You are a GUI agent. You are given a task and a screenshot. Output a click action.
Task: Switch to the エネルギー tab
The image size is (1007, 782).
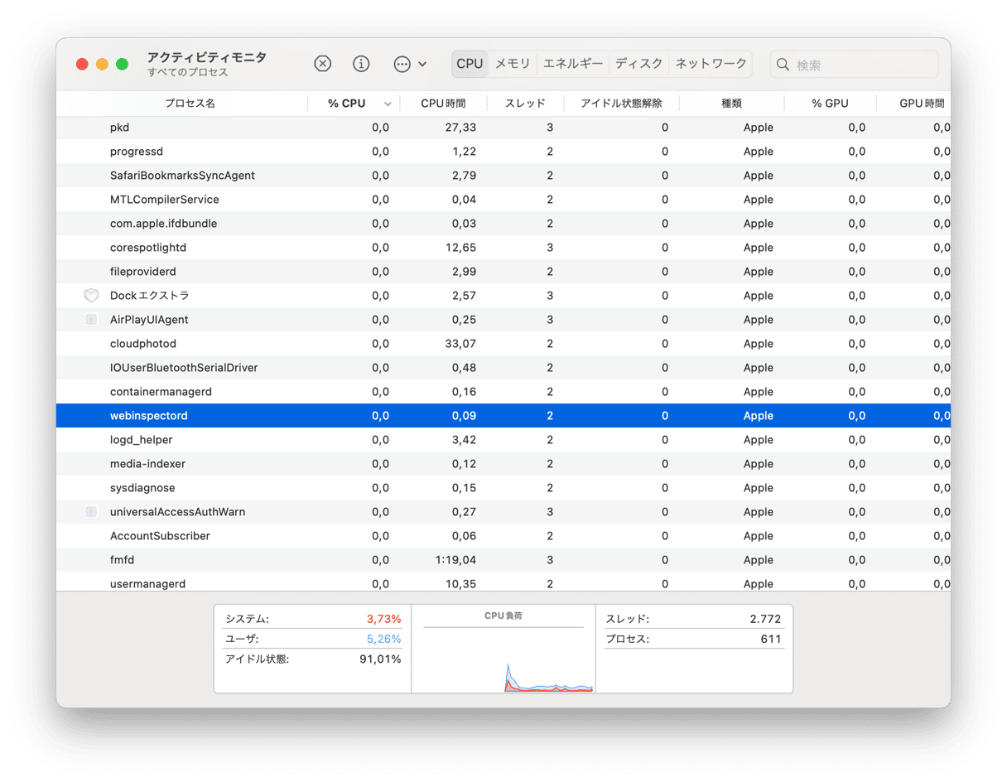573,64
